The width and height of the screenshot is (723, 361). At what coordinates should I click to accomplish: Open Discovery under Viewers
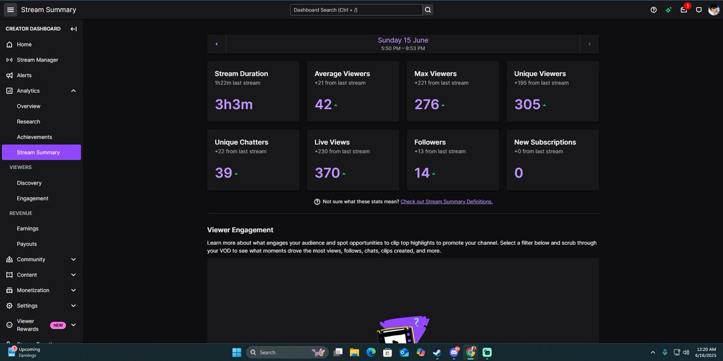[x=30, y=183]
